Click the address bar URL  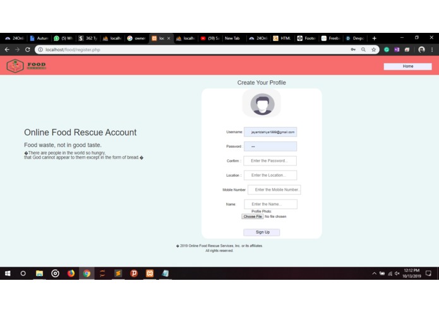point(73,49)
